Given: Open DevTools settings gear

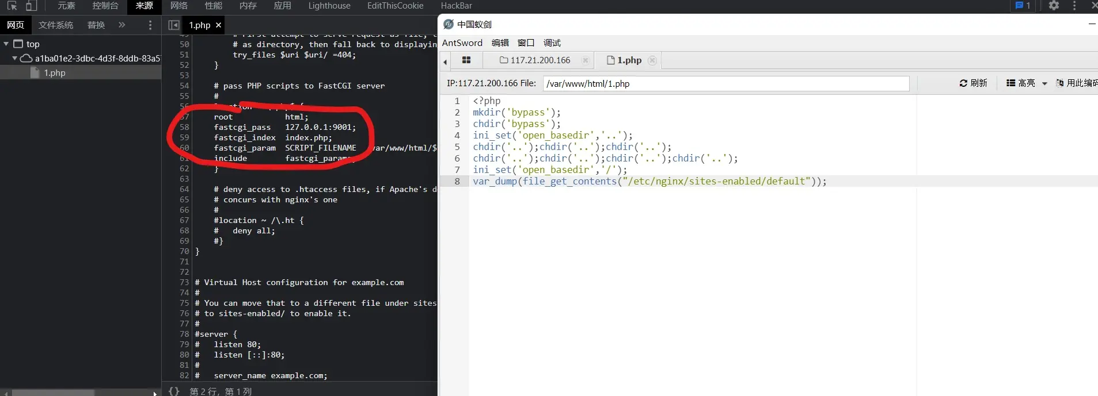Looking at the screenshot, I should (1054, 6).
